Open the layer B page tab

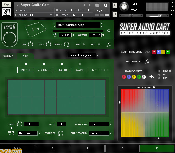tap(87, 148)
